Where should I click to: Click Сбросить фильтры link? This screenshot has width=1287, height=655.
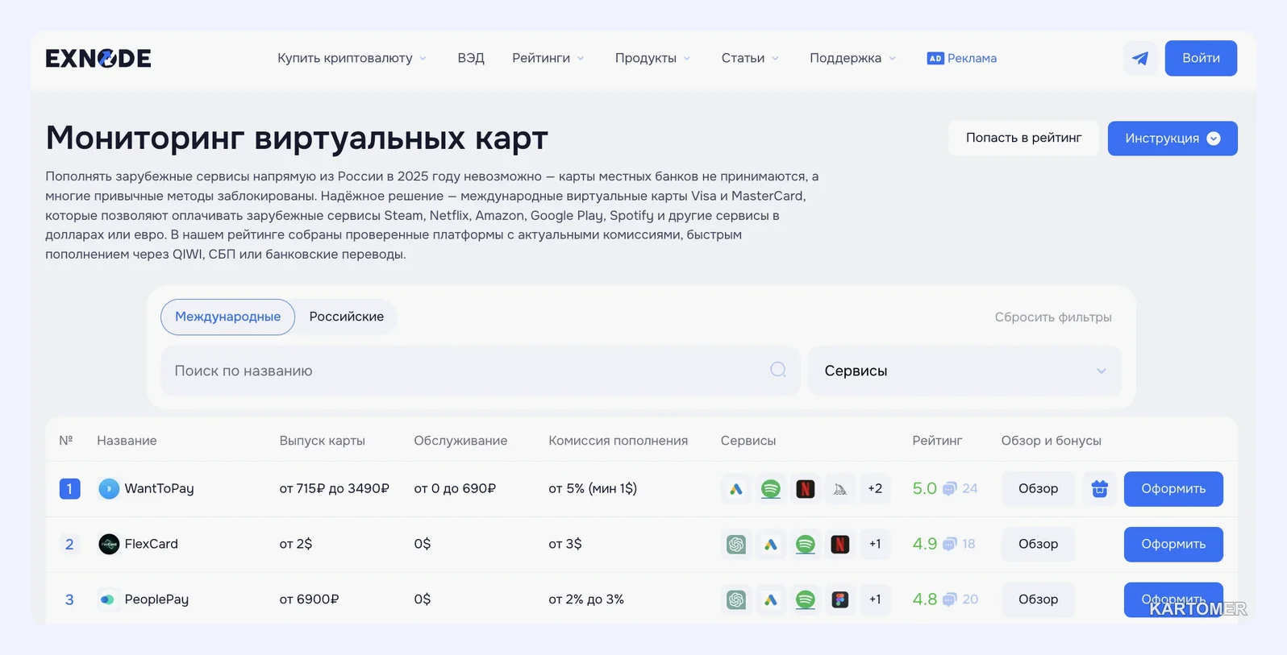(x=1053, y=317)
